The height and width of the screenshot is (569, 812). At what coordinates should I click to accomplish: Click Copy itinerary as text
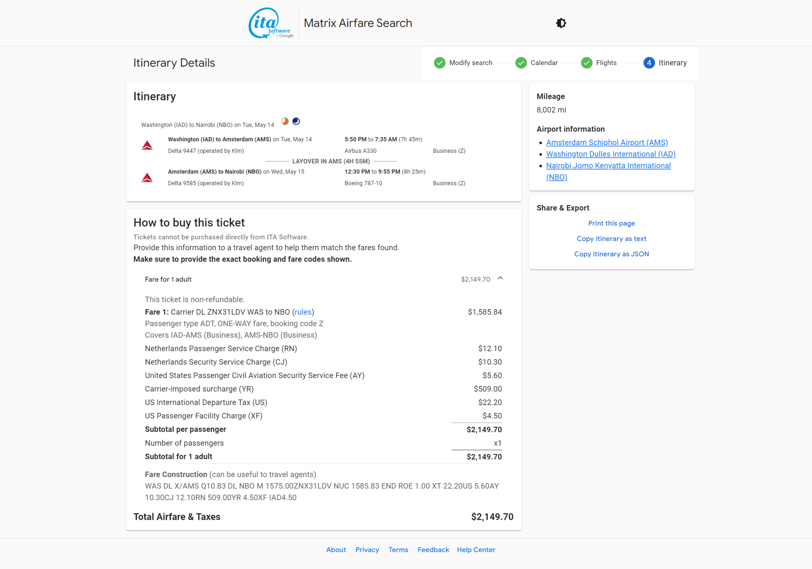(611, 239)
